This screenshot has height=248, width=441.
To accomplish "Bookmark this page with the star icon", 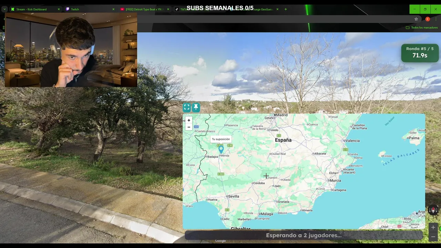I will click(416, 19).
